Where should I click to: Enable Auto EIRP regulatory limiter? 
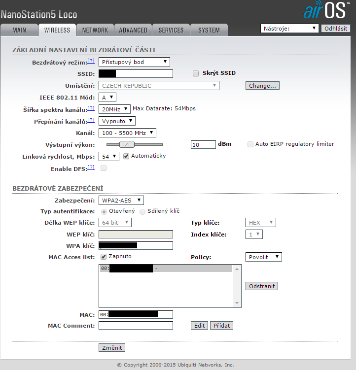coord(250,144)
